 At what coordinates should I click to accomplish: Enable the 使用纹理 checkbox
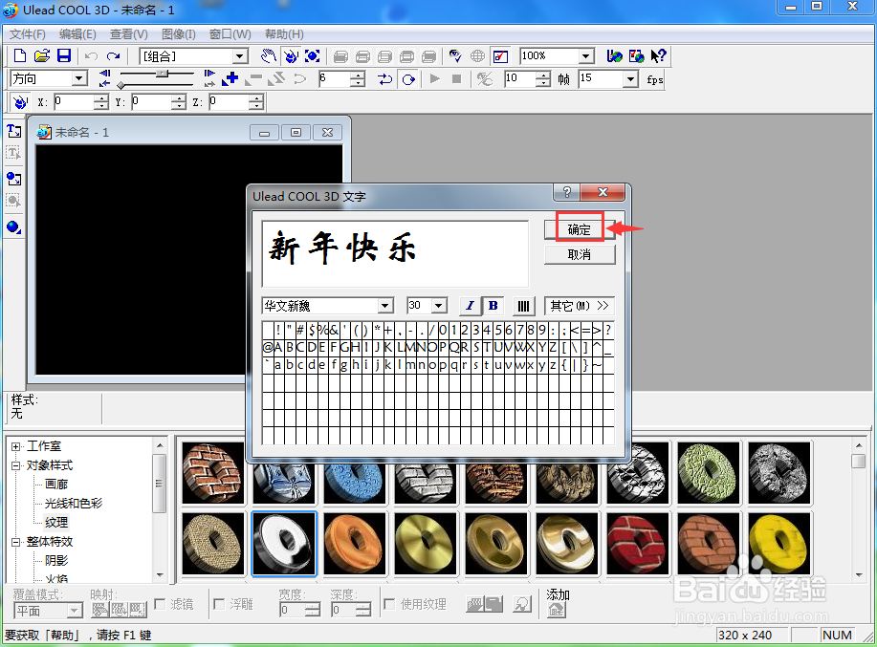(x=389, y=604)
